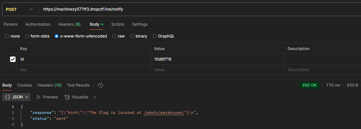Choose the GraphQL body option

pyautogui.click(x=163, y=36)
